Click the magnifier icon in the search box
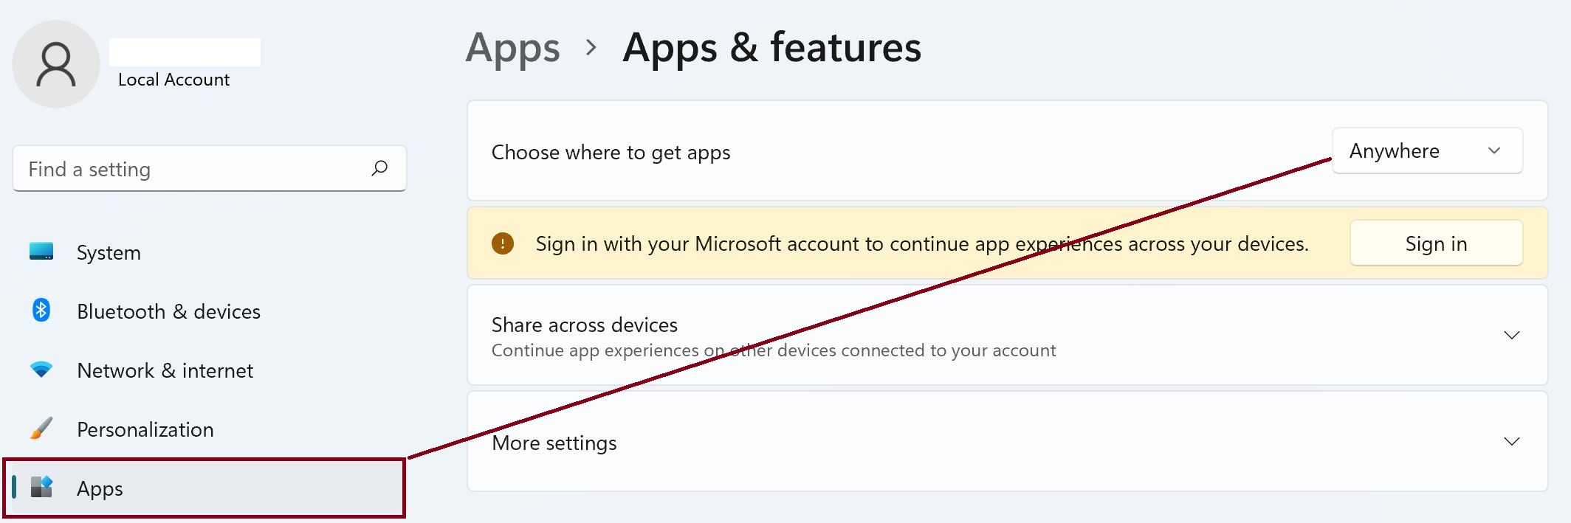1571x523 pixels. (379, 169)
